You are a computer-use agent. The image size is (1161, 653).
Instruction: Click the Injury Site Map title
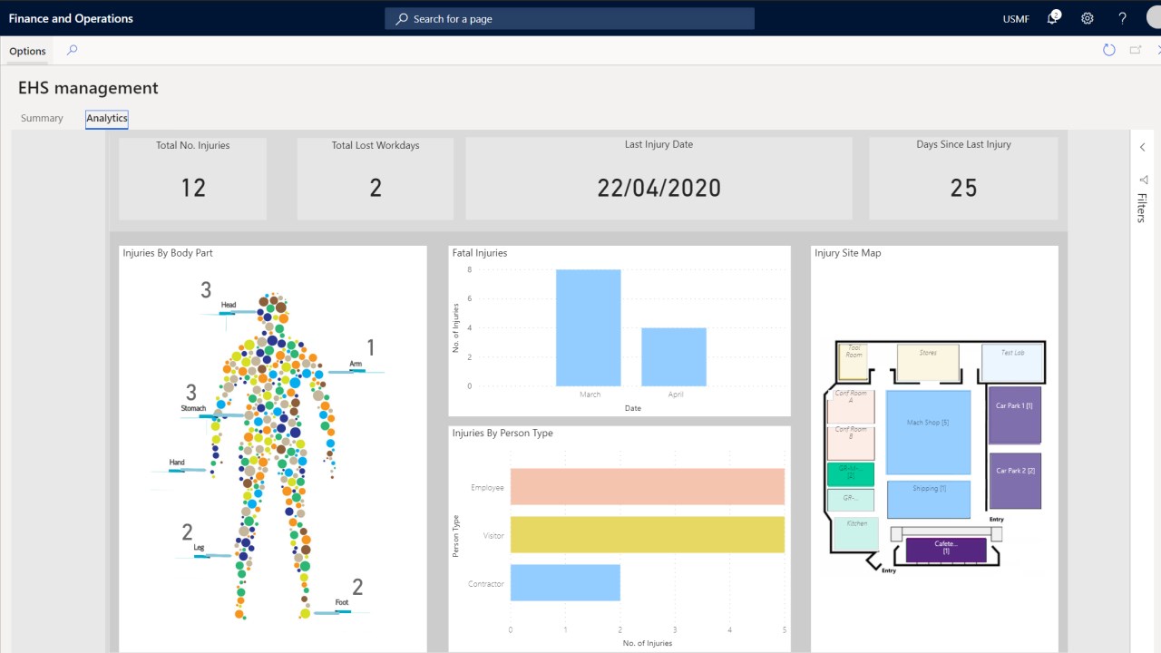848,253
